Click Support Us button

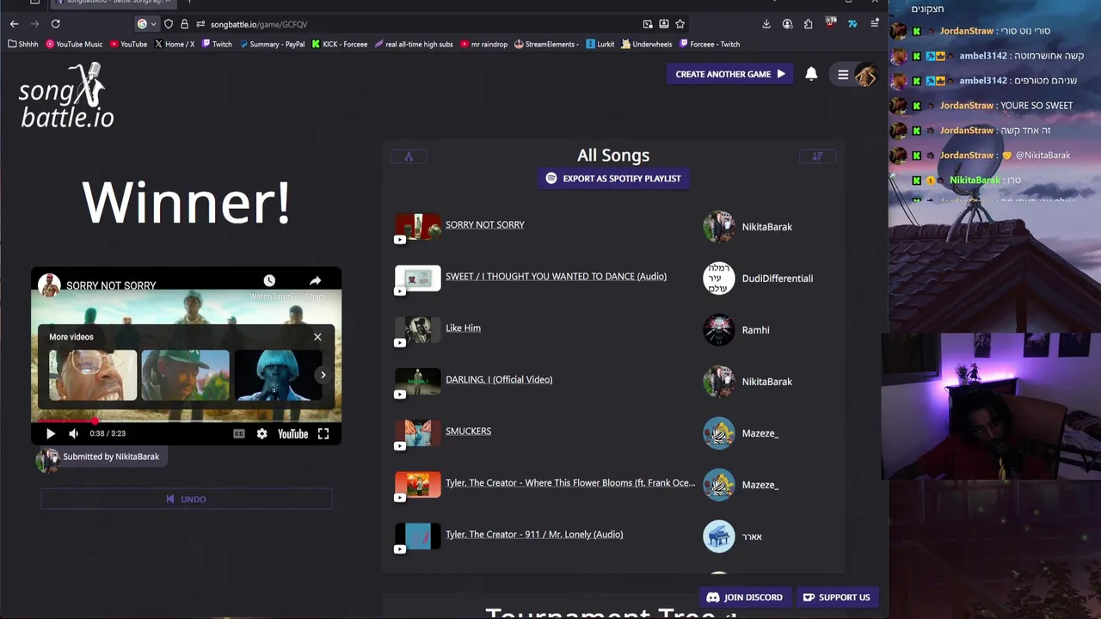click(836, 598)
